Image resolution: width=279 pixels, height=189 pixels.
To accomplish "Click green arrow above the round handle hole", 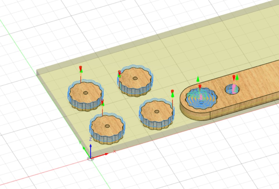I will pos(237,77).
